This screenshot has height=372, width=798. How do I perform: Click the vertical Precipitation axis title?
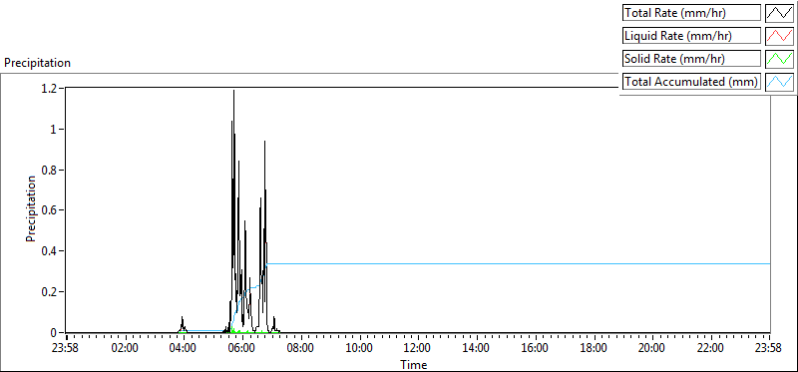click(x=31, y=209)
